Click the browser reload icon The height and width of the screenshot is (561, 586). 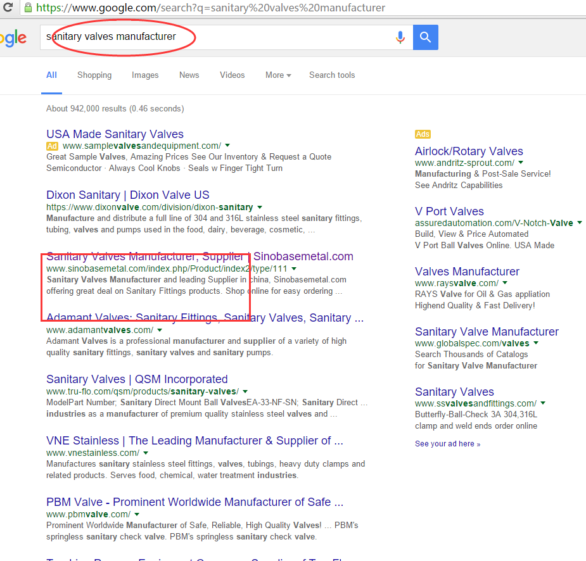point(8,7)
